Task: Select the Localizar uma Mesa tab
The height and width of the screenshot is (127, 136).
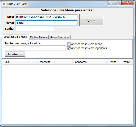Action: [15, 37]
